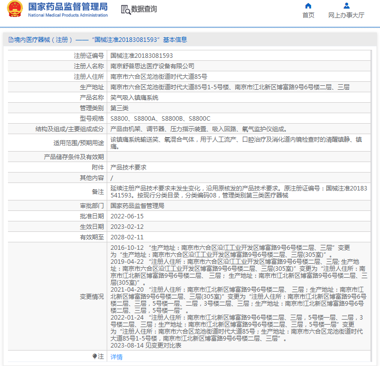Click the 2016-10-12 change record entry
The width and height of the screenshot is (380, 366).
[230, 251]
